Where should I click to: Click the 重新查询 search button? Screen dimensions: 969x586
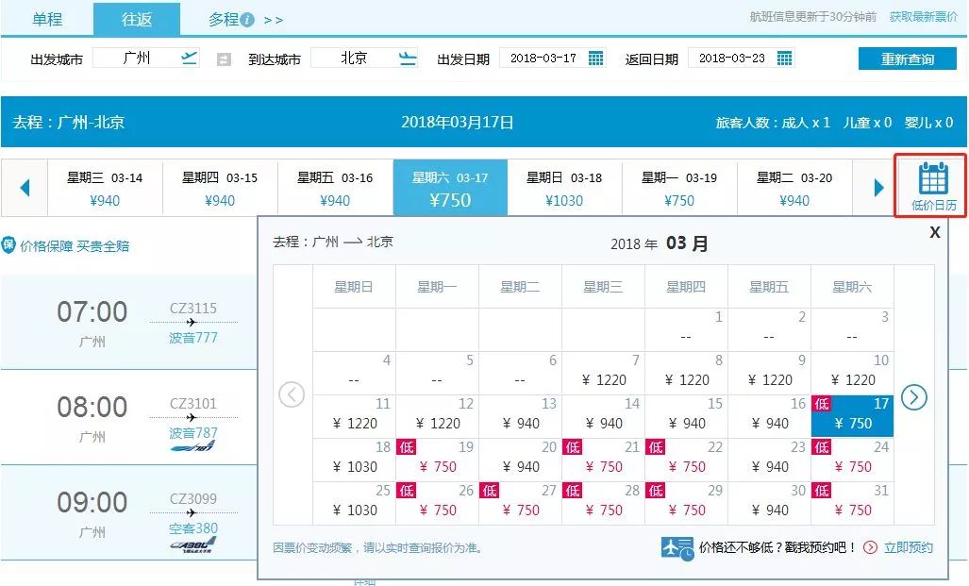click(909, 58)
